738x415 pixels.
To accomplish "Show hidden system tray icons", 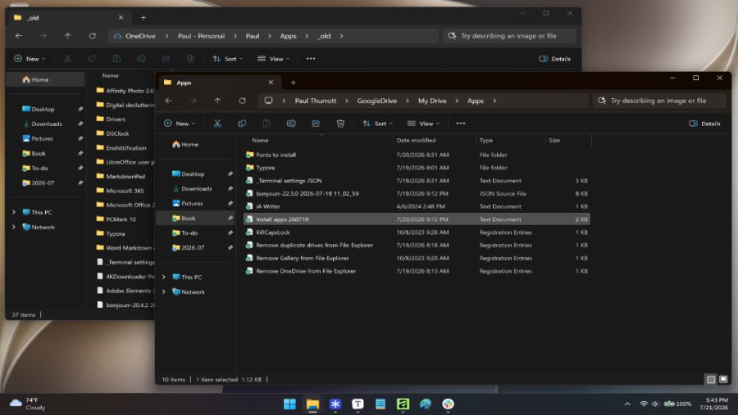I will tap(627, 404).
